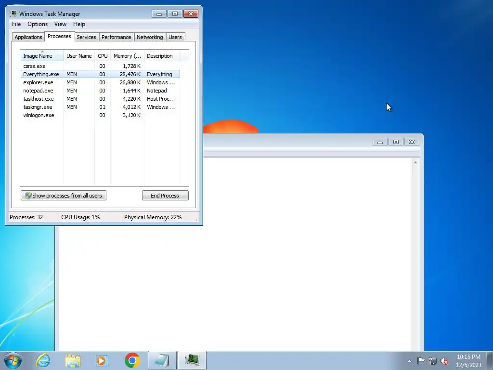Click memory value 28,476 K
493x370 pixels.
tap(130, 74)
